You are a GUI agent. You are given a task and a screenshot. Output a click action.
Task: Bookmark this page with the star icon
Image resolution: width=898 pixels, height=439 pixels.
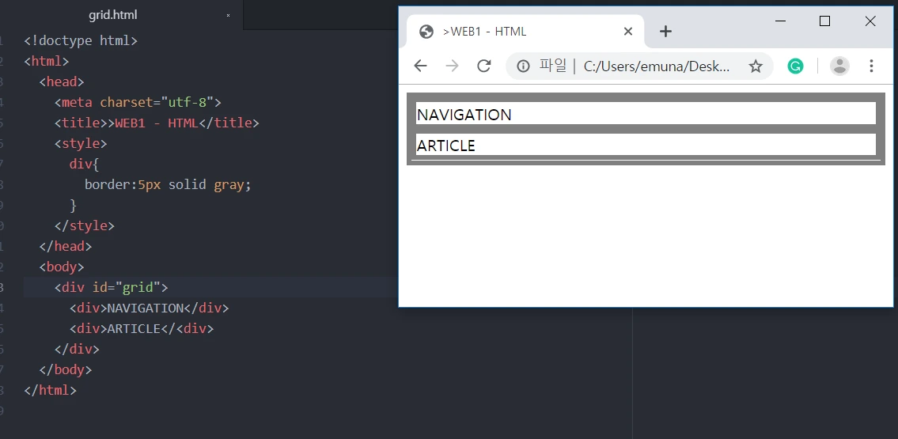[x=756, y=66]
